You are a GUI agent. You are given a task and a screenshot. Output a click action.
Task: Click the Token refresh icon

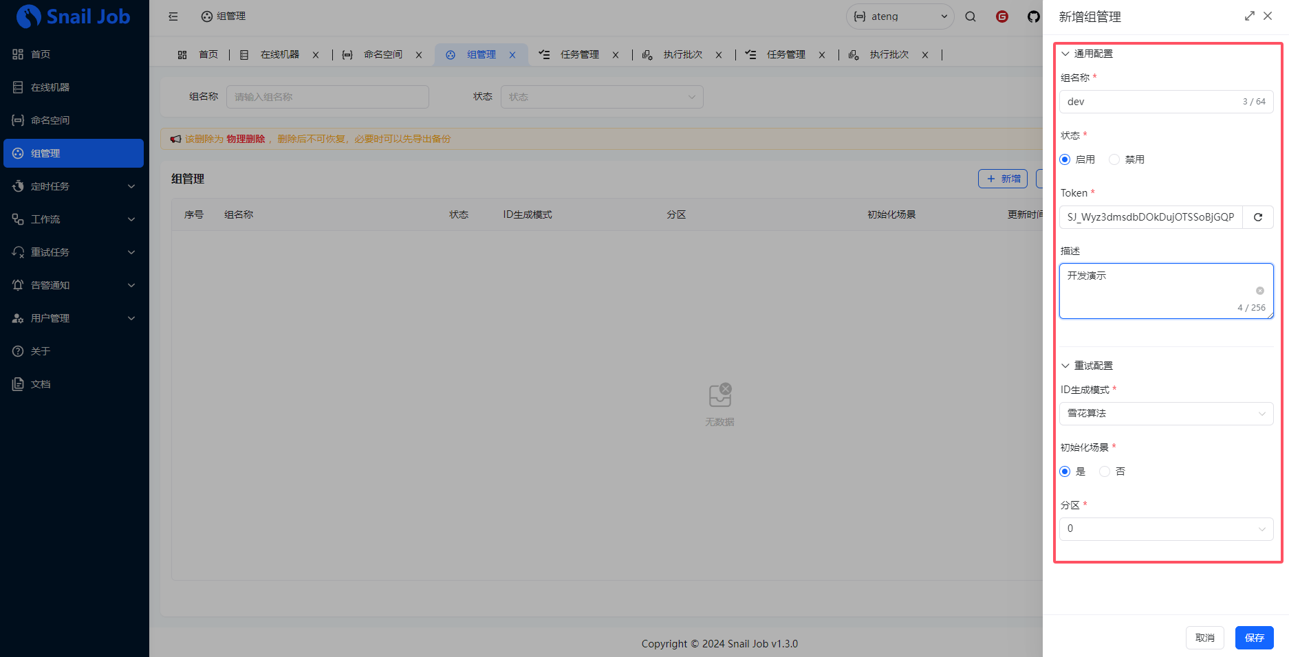[1258, 217]
